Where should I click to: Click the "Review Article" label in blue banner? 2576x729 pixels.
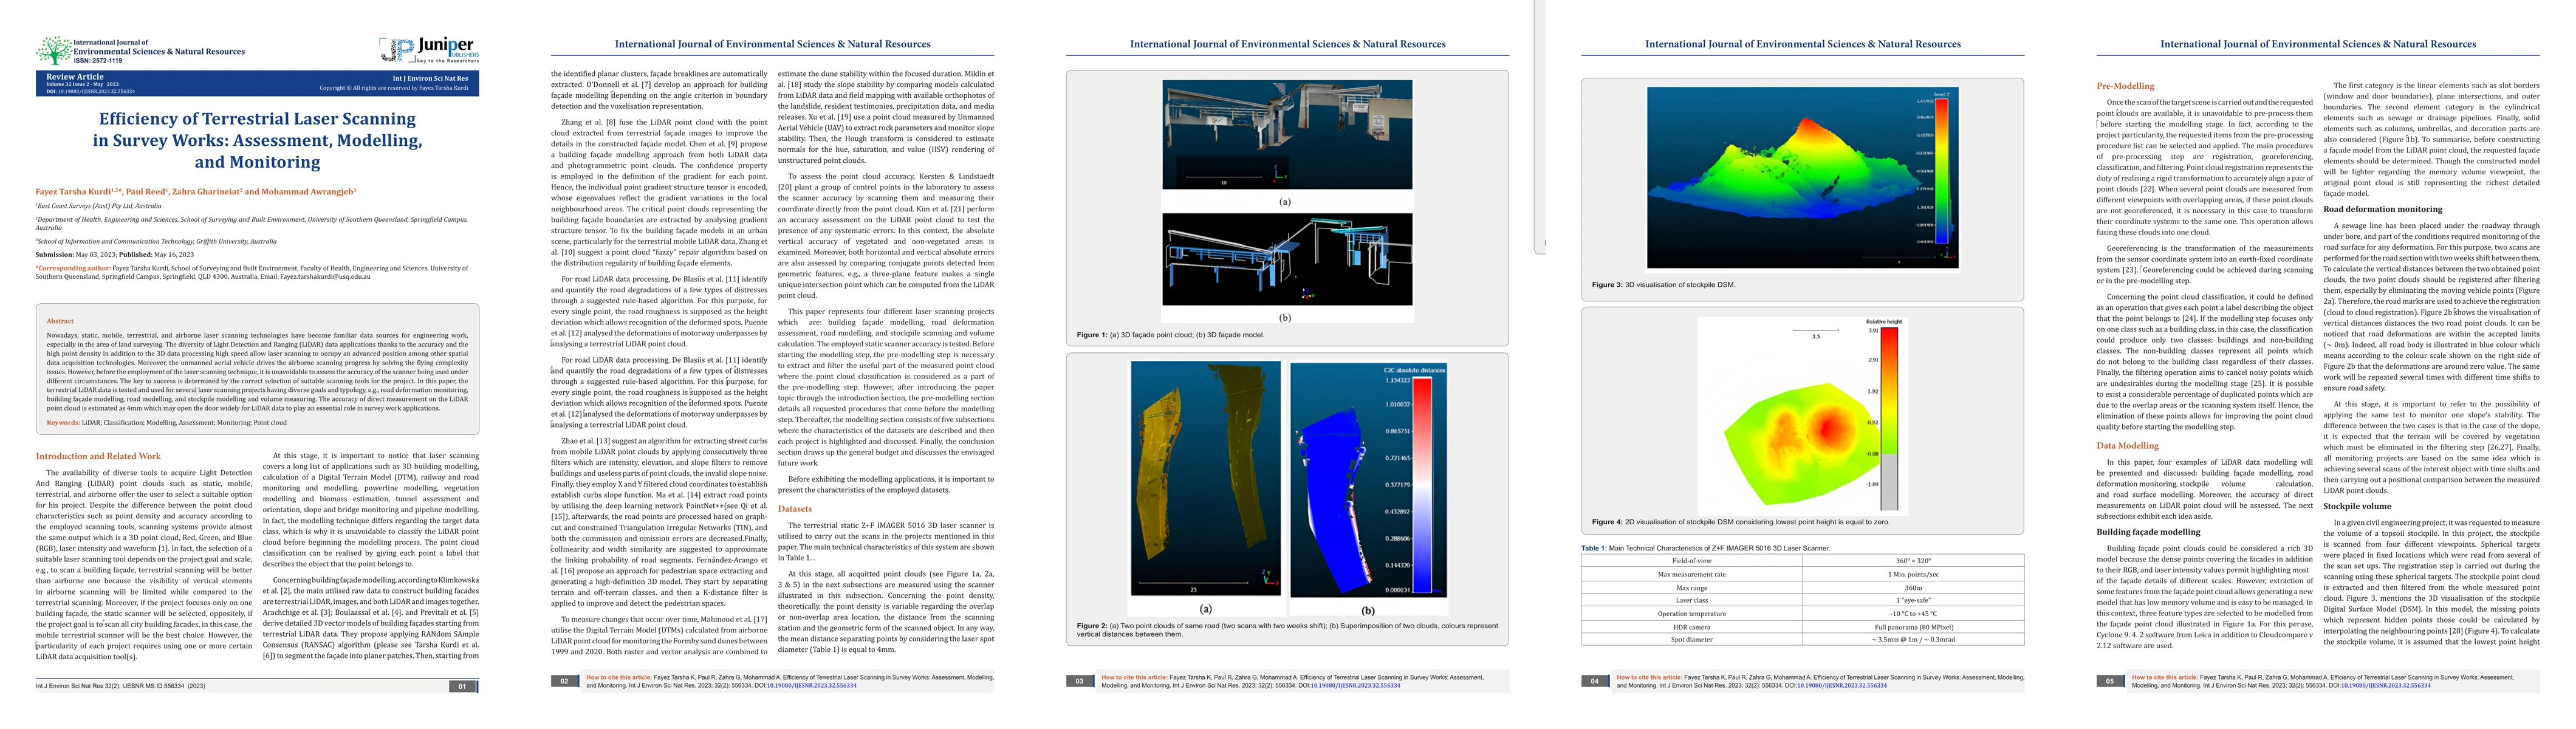pos(75,76)
